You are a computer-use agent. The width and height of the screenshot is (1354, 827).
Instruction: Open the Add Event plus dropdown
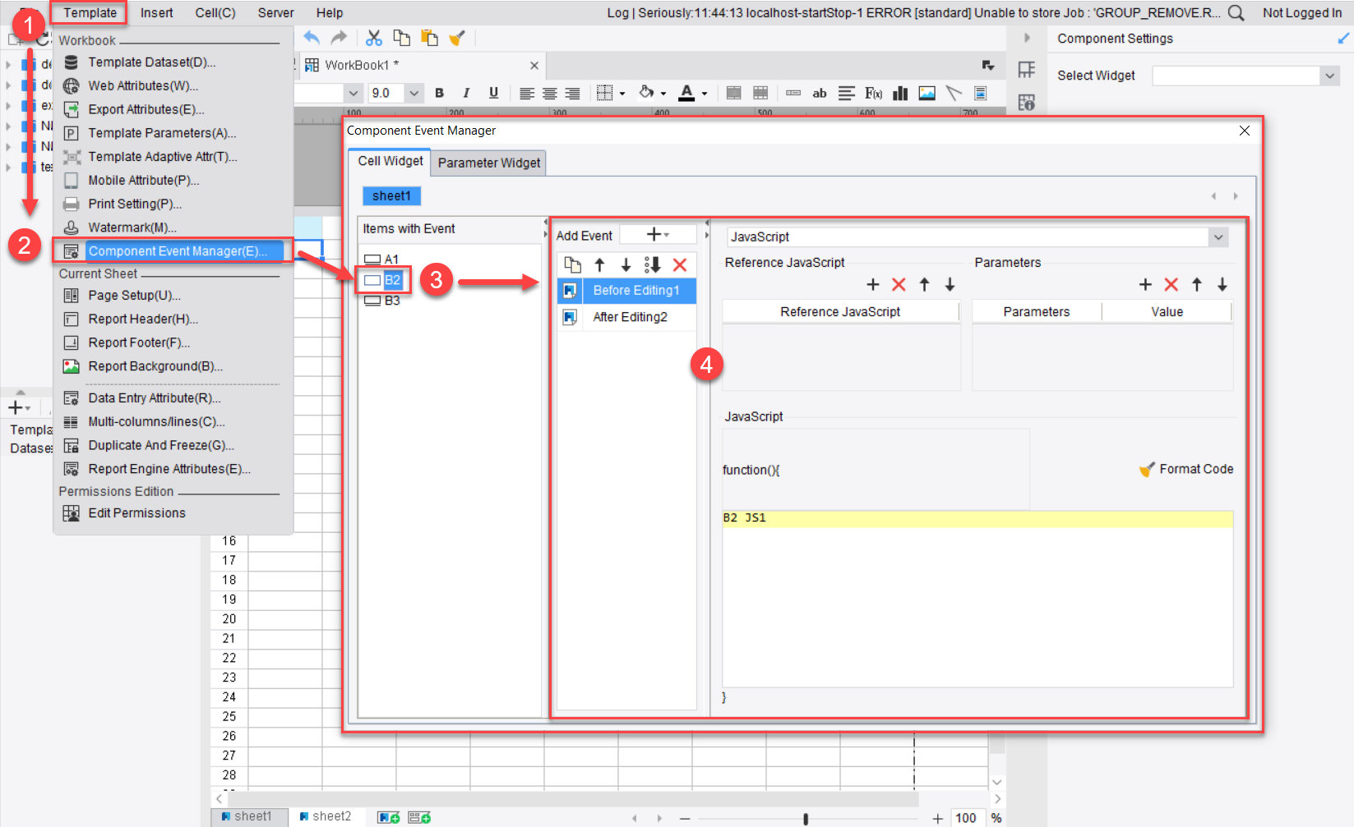tap(658, 235)
